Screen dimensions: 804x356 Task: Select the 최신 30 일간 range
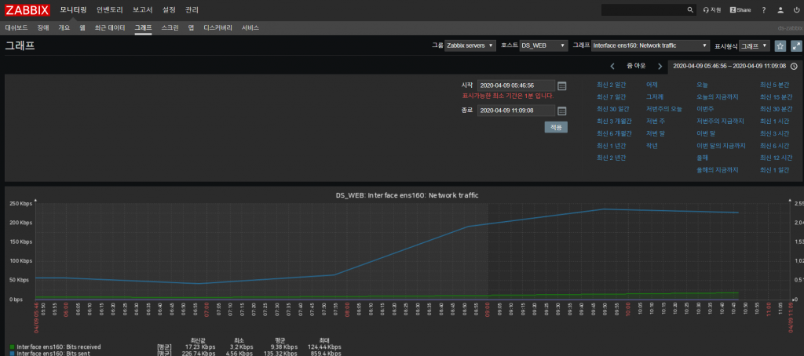click(x=612, y=109)
